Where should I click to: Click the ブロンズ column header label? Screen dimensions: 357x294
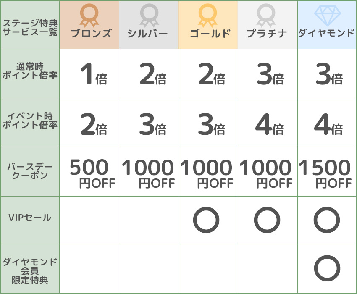(91, 34)
